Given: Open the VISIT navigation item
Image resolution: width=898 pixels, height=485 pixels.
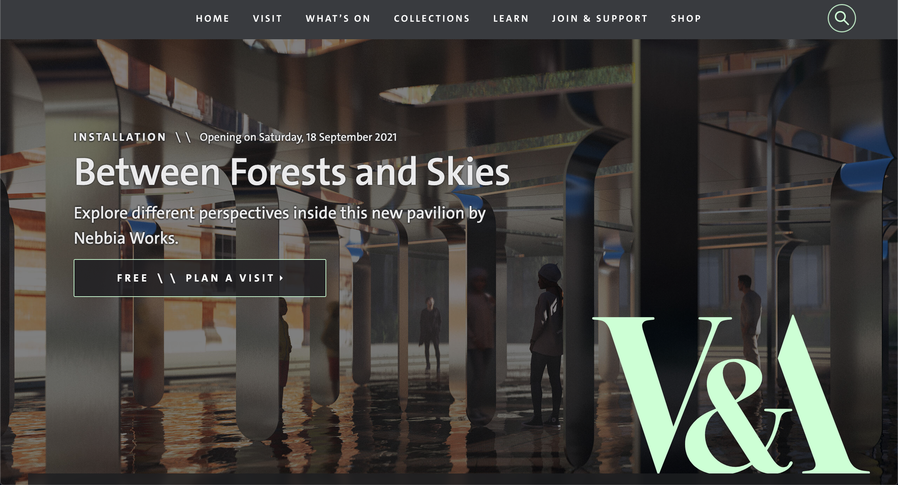Looking at the screenshot, I should click(268, 19).
